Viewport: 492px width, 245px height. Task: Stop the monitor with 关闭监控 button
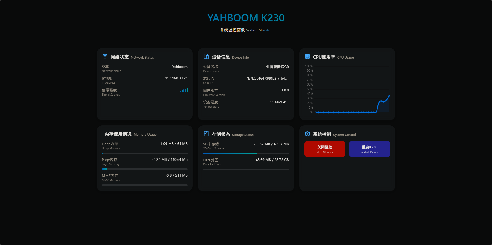tap(325, 149)
